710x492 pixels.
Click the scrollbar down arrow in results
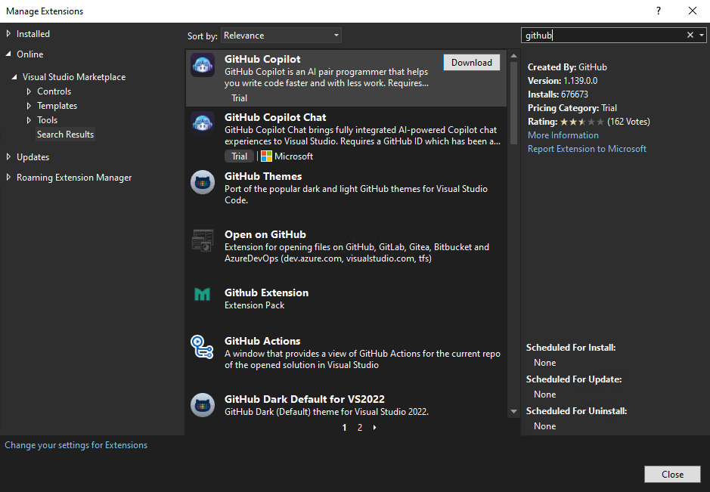coord(513,411)
